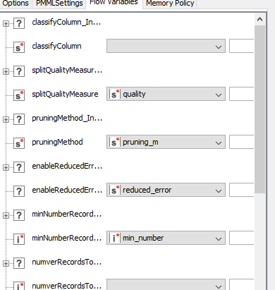Click the string icon beside classifyColumn
Viewport: 275px width, 290px height.
[x=19, y=47]
